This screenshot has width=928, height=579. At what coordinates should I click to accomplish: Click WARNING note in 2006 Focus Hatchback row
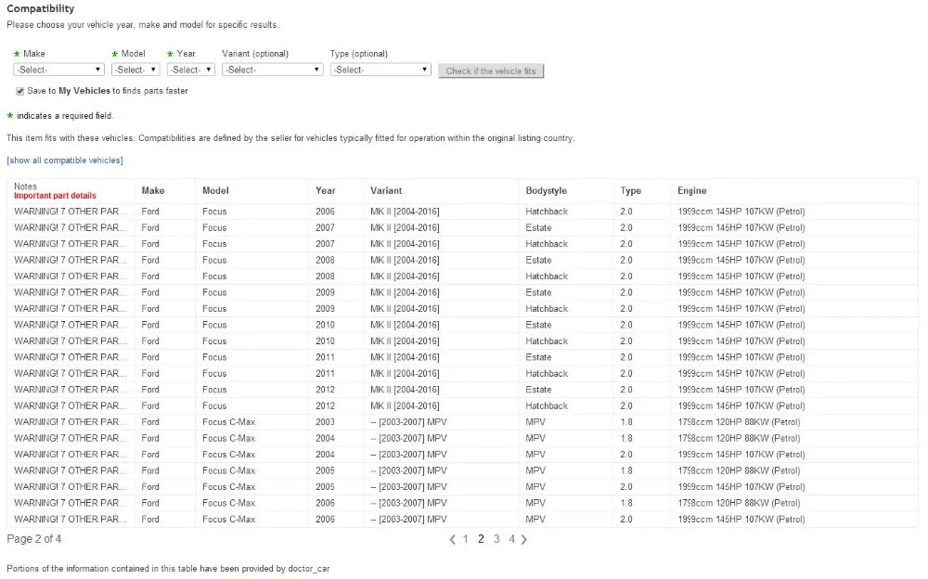[70, 212]
